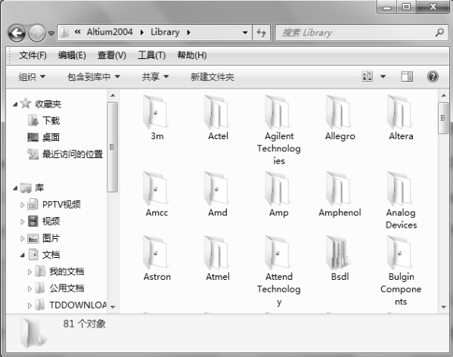Collapse the 收藏夹 favorites section
The width and height of the screenshot is (453, 357).
click(x=15, y=104)
